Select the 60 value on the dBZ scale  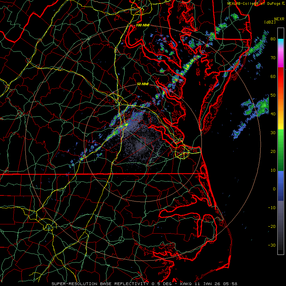273,76
